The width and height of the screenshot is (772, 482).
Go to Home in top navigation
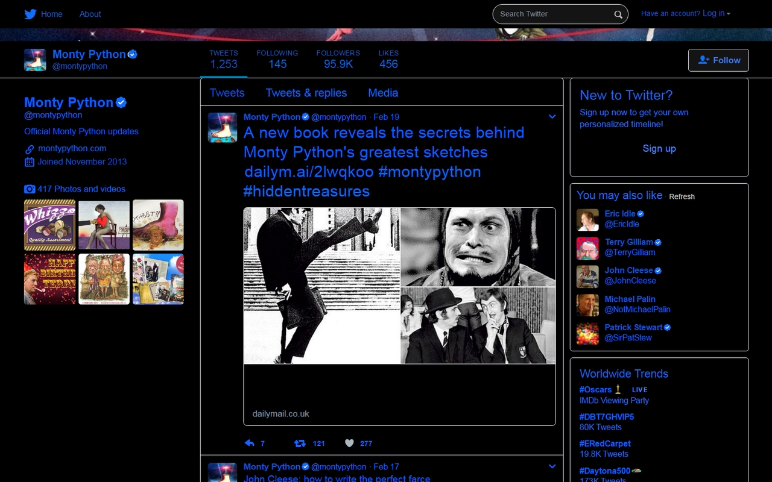coord(52,14)
